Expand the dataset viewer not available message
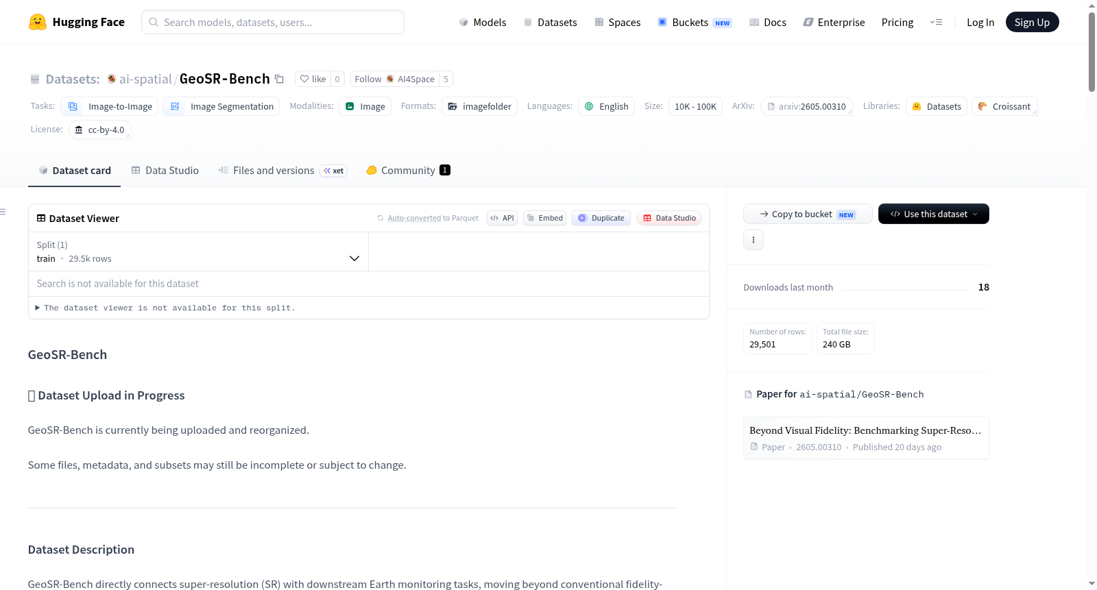This screenshot has height=590, width=1097. pos(165,308)
